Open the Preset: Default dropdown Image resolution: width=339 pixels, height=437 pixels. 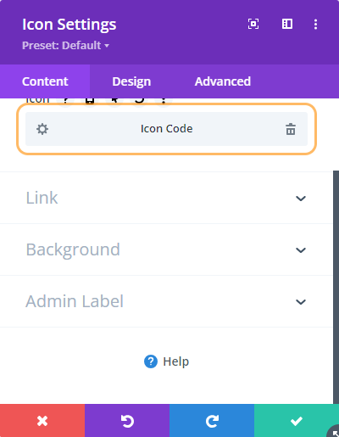65,45
